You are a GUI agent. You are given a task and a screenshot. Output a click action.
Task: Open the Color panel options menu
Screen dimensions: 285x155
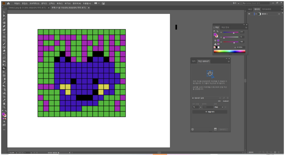click(x=246, y=28)
